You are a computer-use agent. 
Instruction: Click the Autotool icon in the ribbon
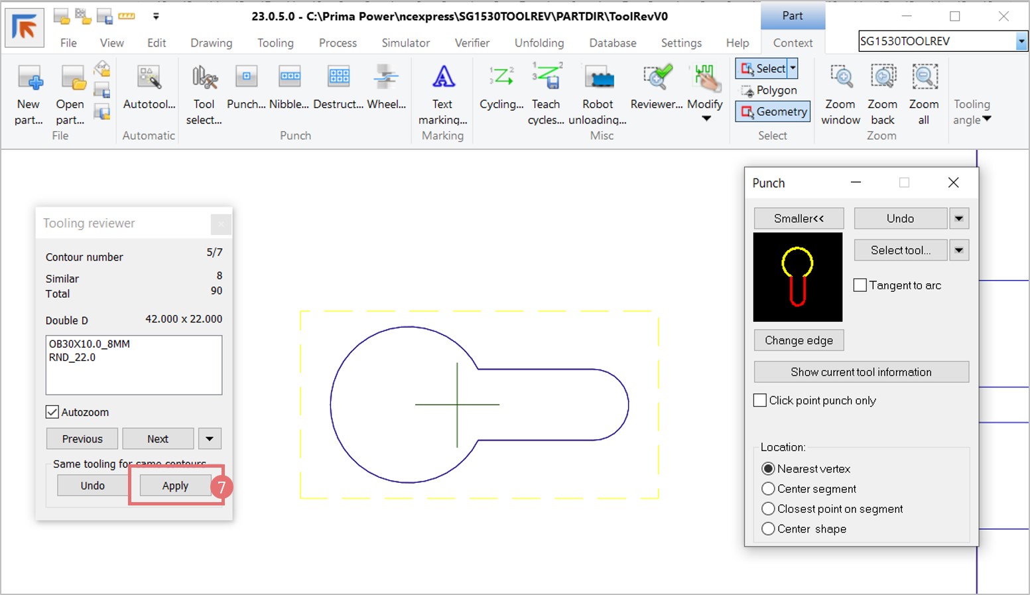tap(149, 78)
